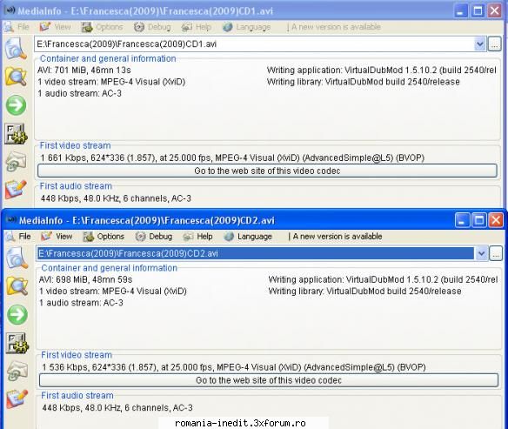Click the open folder icon in CD2 sidebar

[17, 286]
